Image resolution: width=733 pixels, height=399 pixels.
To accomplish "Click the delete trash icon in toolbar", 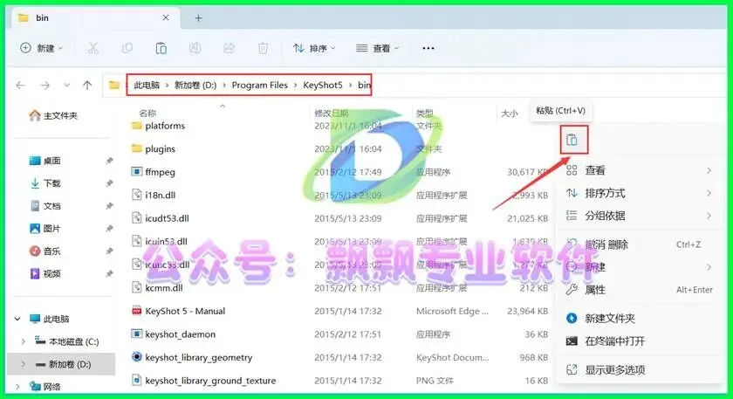I will coord(264,48).
